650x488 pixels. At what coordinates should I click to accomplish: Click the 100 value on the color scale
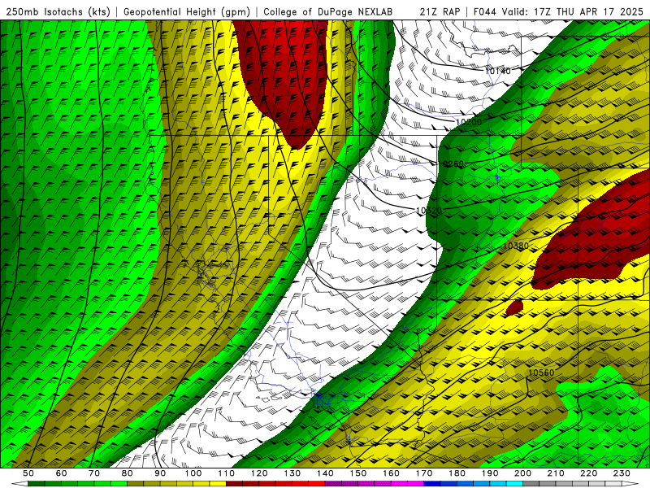click(193, 473)
